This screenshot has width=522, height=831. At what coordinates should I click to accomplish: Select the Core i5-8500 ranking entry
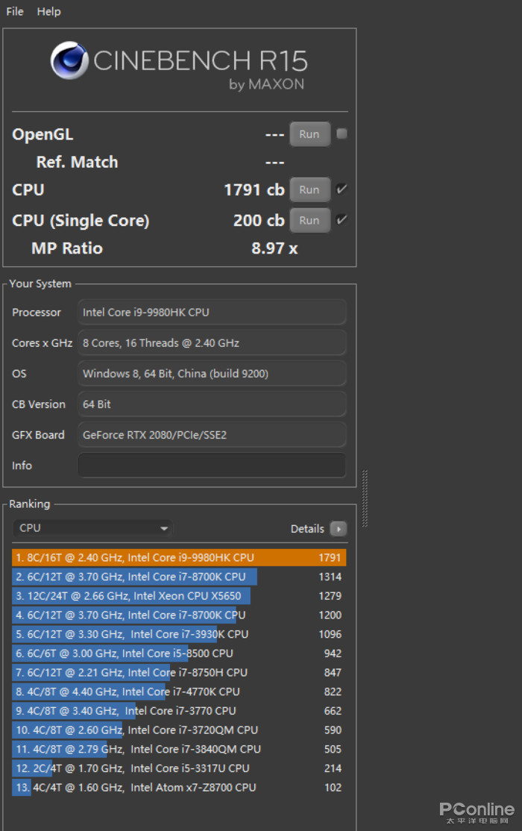click(179, 653)
